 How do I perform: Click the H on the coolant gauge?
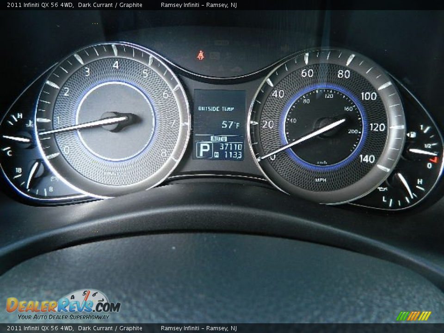19,116
